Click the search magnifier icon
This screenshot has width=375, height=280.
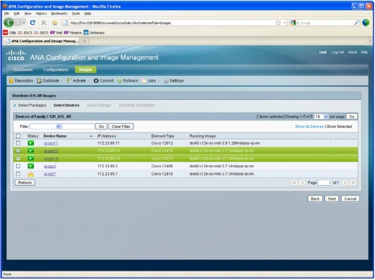tap(357, 22)
